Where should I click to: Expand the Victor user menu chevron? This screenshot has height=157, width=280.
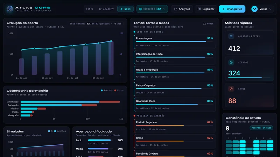click(270, 9)
